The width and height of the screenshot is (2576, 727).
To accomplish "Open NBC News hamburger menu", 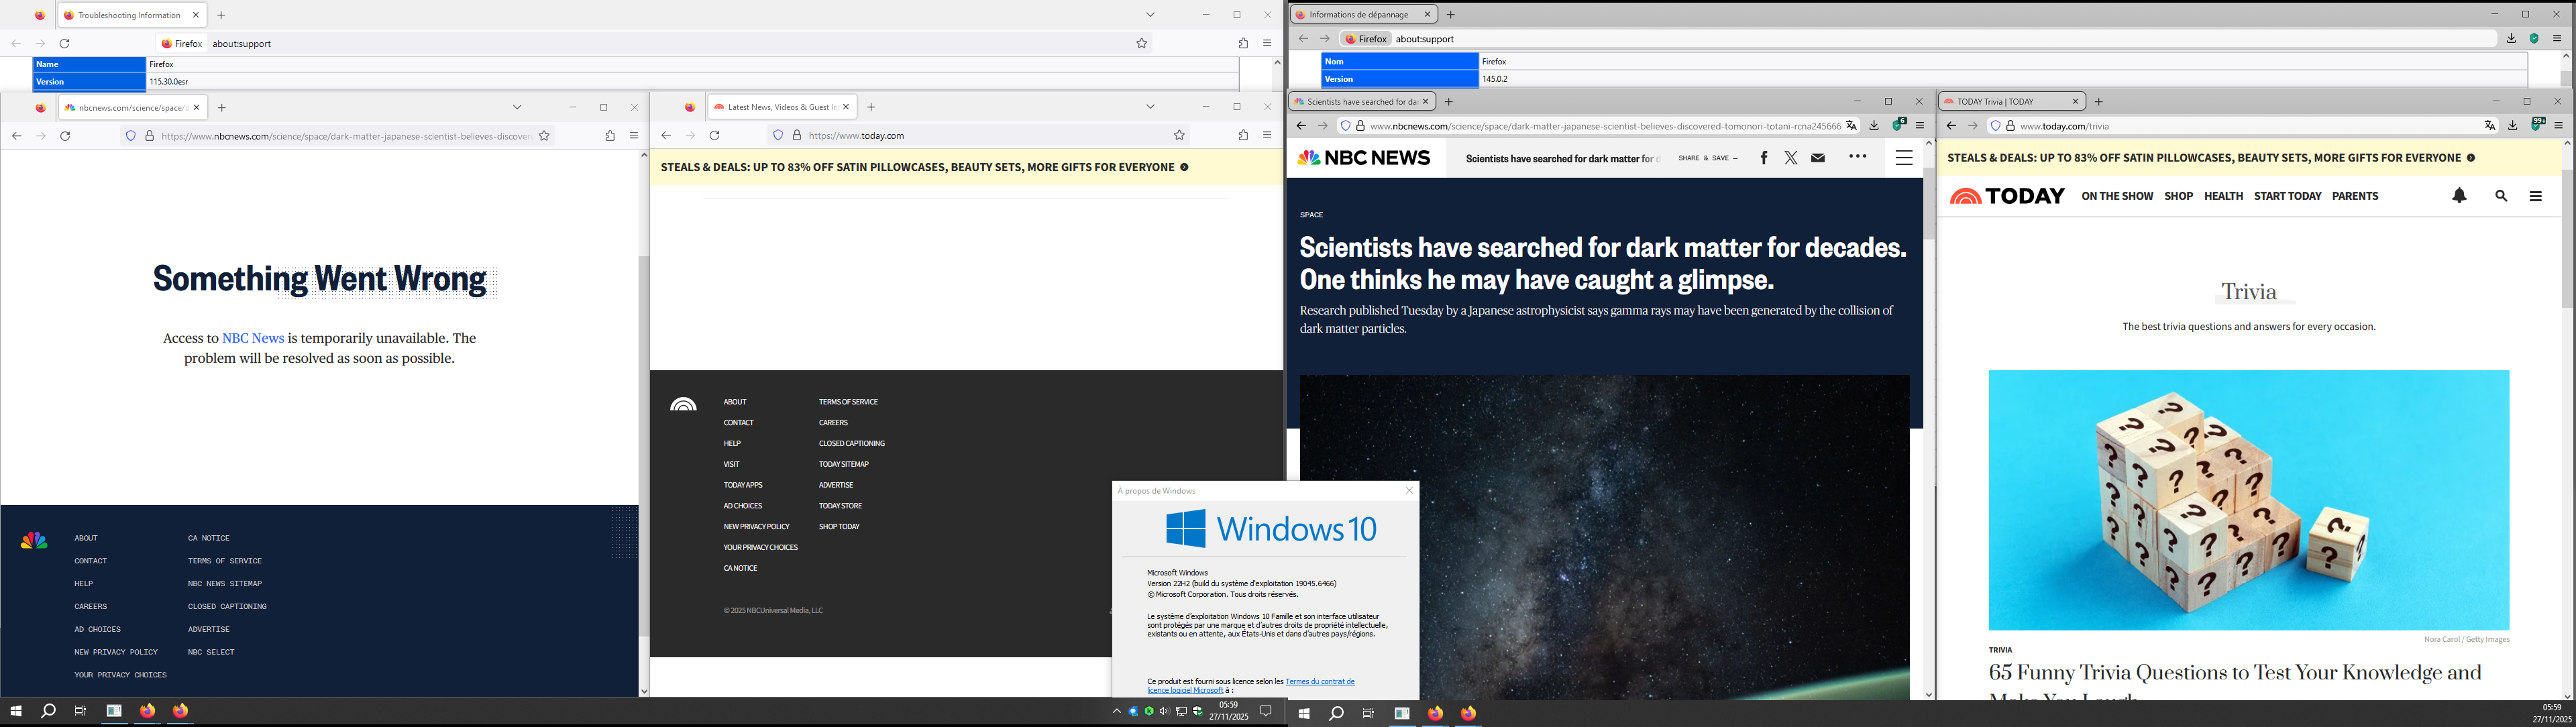I will tap(1904, 158).
